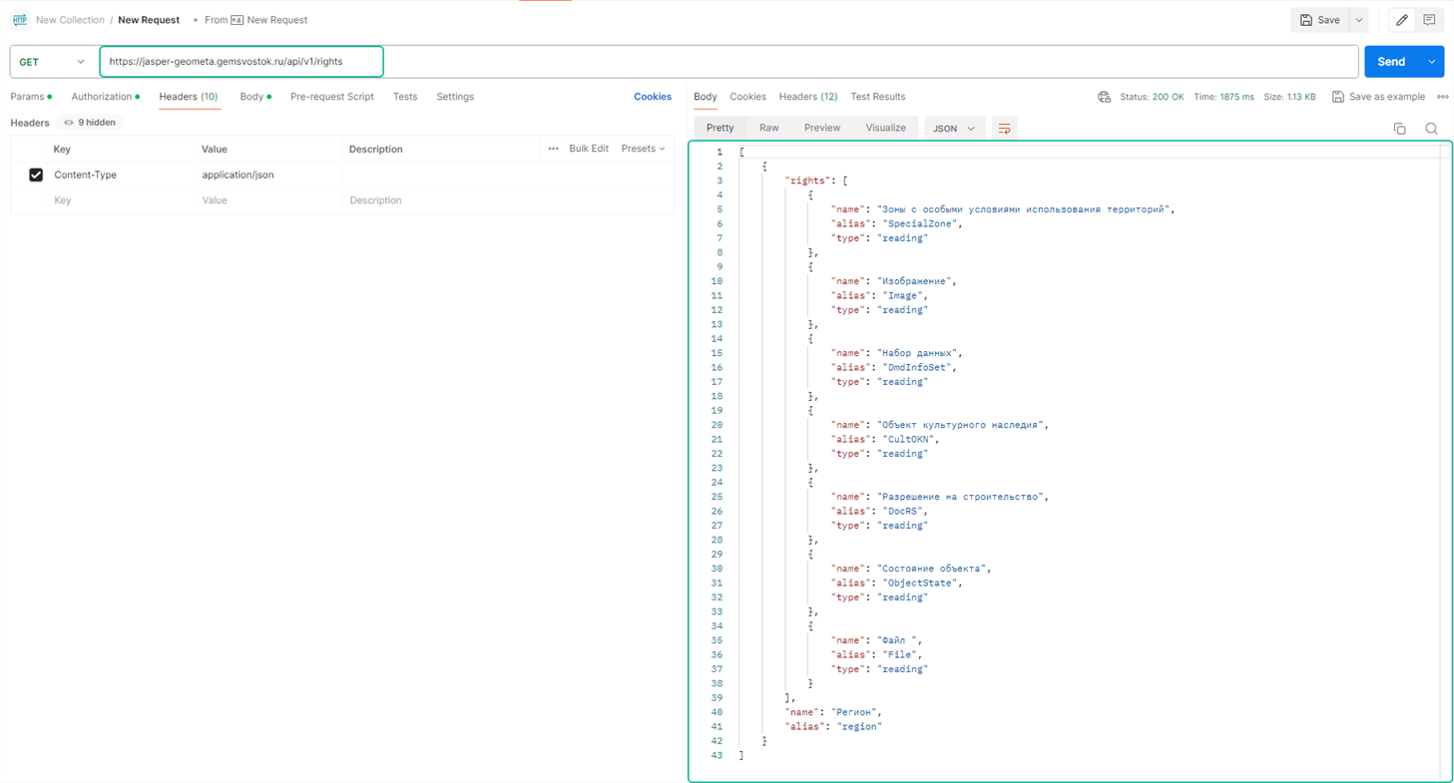Click the Size: 1.13 KB text
This screenshot has height=783, width=1454.
coord(1289,97)
